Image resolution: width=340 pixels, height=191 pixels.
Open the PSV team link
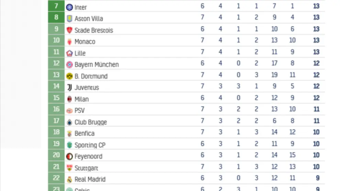pos(79,111)
